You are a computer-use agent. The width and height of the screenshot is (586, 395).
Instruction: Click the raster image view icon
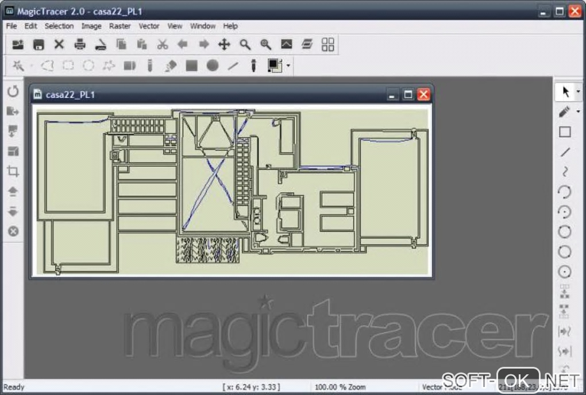tap(287, 44)
